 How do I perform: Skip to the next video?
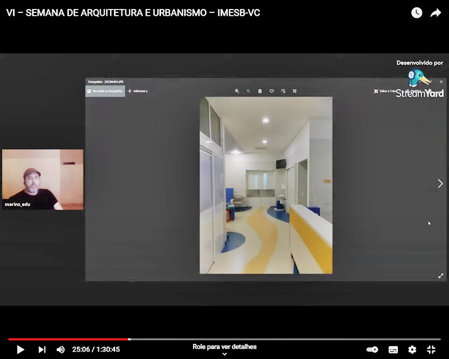[x=42, y=349]
